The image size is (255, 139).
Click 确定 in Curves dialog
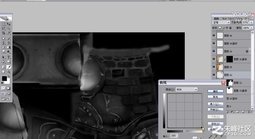(215, 91)
